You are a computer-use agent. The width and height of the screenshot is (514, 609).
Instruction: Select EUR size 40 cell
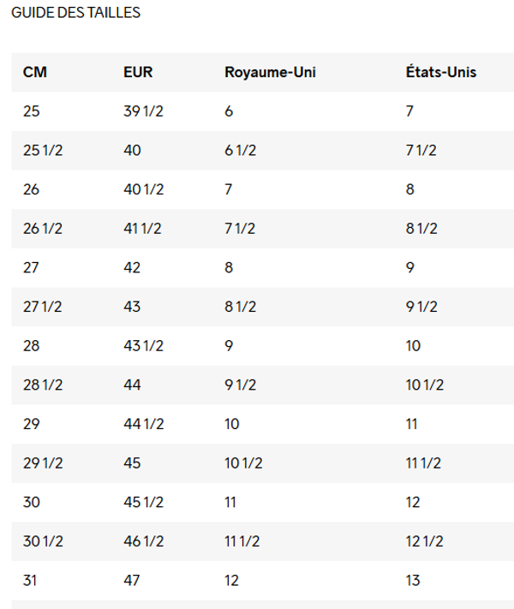pyautogui.click(x=133, y=150)
